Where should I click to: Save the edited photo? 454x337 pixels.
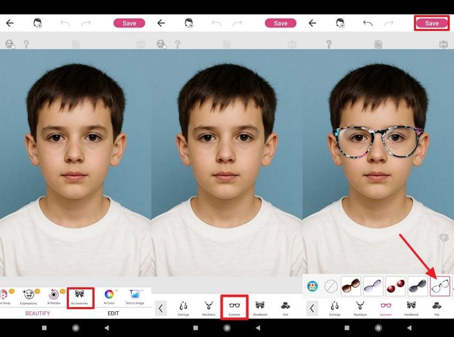tap(432, 22)
